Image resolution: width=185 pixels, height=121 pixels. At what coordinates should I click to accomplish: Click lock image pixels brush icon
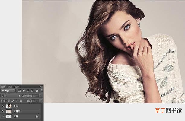(x=13, y=101)
